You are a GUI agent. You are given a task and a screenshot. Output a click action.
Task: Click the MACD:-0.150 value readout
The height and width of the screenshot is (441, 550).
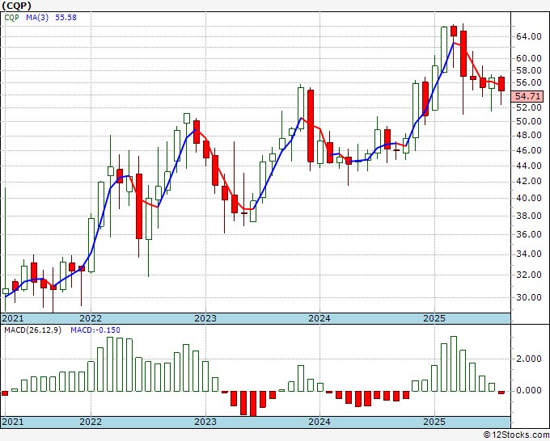pyautogui.click(x=95, y=330)
